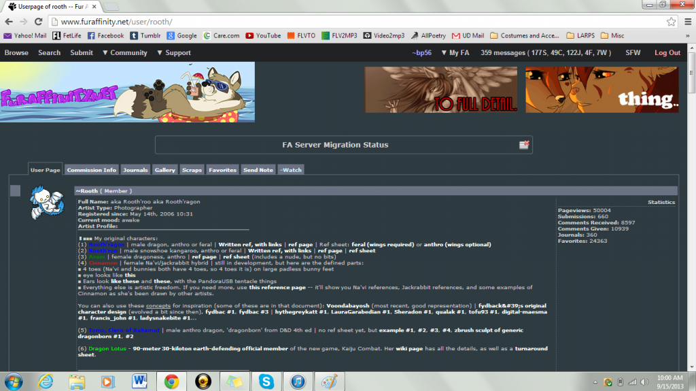Switch to the Gallery tab
The height and width of the screenshot is (391, 696).
click(164, 170)
